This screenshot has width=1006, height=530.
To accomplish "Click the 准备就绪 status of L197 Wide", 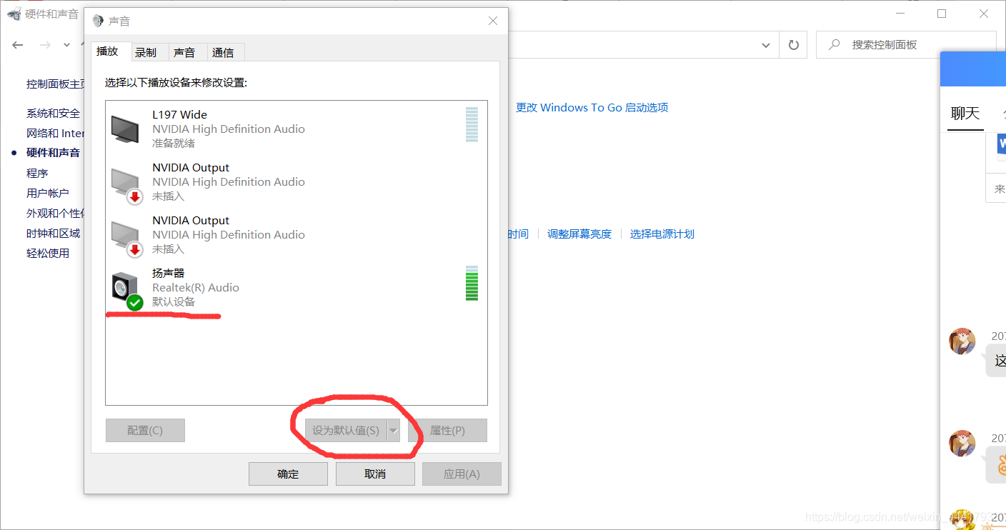I will [174, 144].
